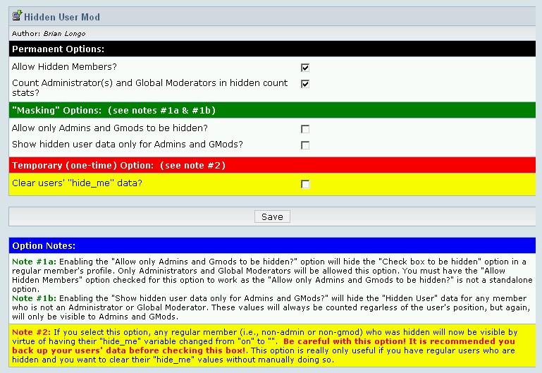Enable Allow only Admins and Gmods hidden
Viewport: 542px width, 373px height.
(x=305, y=129)
